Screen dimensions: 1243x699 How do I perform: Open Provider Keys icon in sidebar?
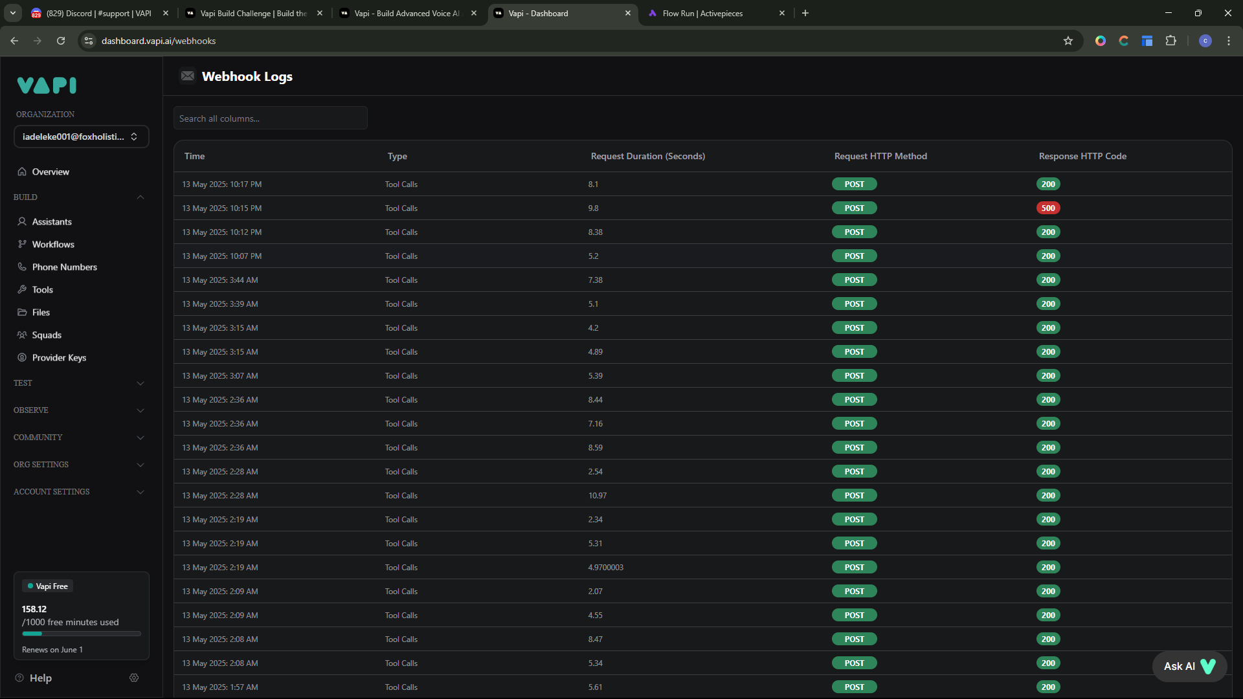click(22, 357)
